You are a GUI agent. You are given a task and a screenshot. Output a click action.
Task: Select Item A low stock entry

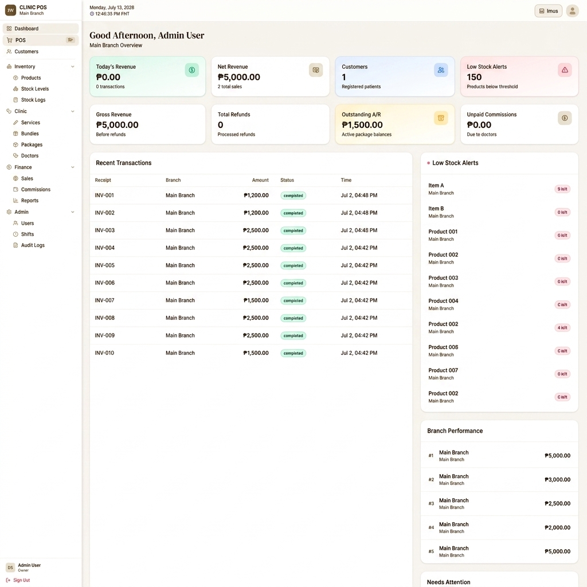[499, 189]
